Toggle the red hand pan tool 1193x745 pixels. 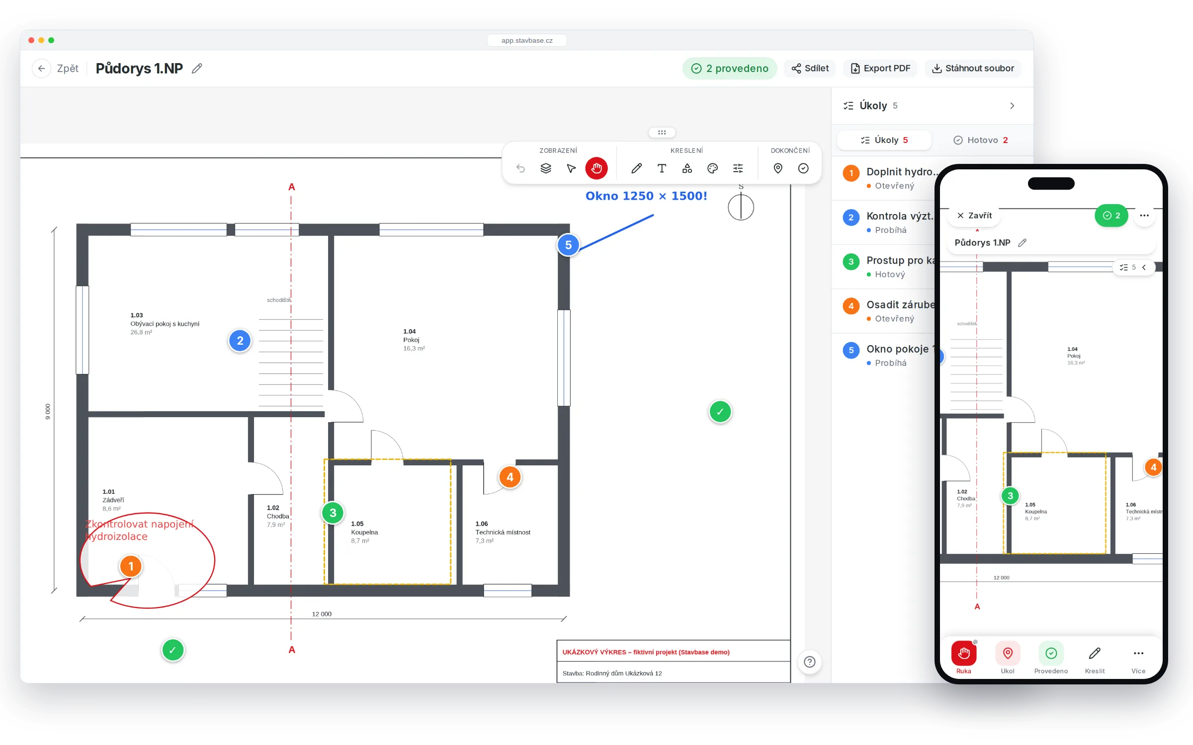596,168
